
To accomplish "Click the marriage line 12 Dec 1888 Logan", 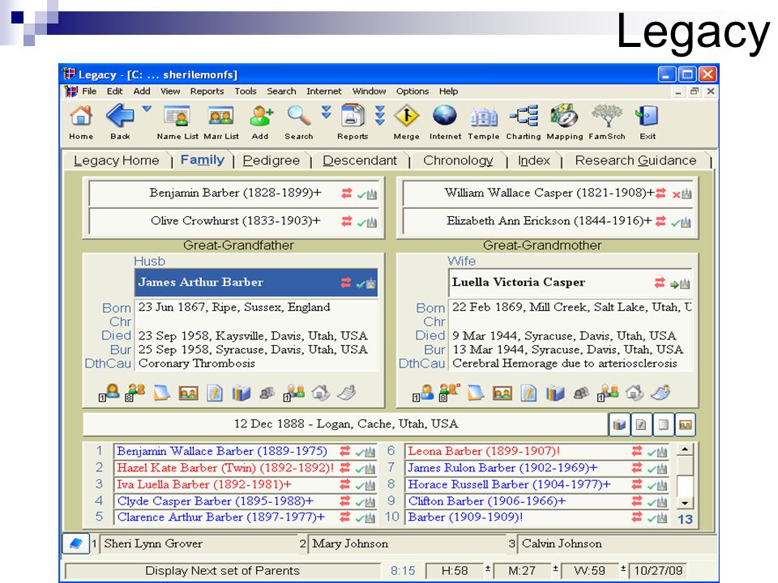I will [346, 423].
